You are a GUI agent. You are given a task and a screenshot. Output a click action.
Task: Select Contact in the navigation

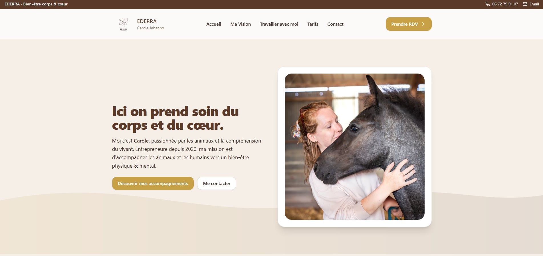click(x=335, y=24)
